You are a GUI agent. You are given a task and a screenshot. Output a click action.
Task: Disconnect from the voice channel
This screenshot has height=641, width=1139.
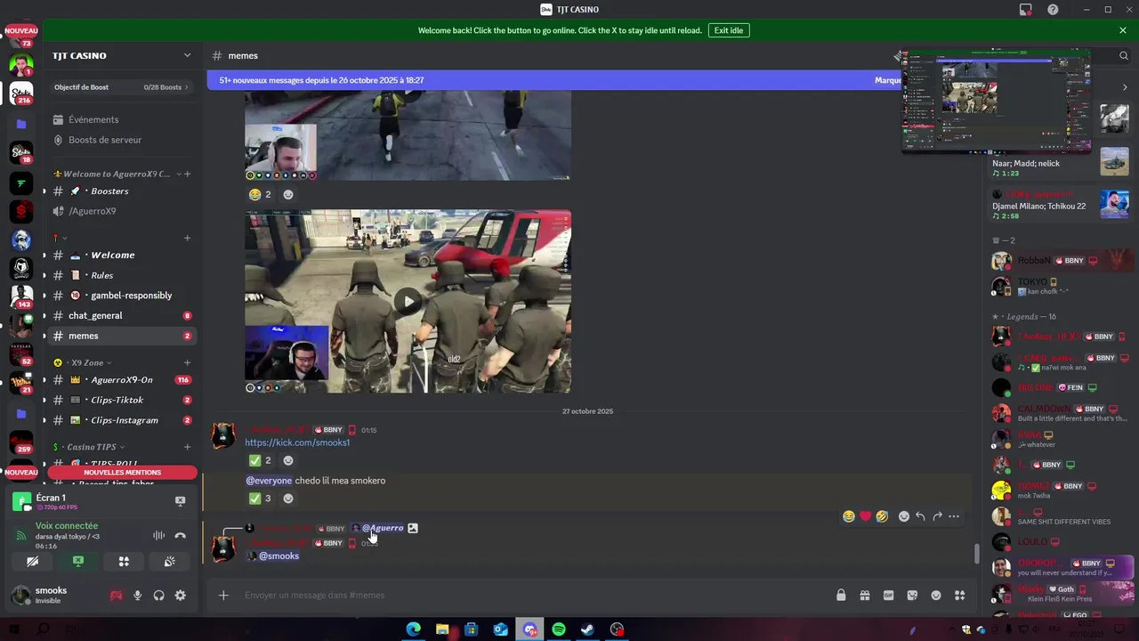(180, 535)
